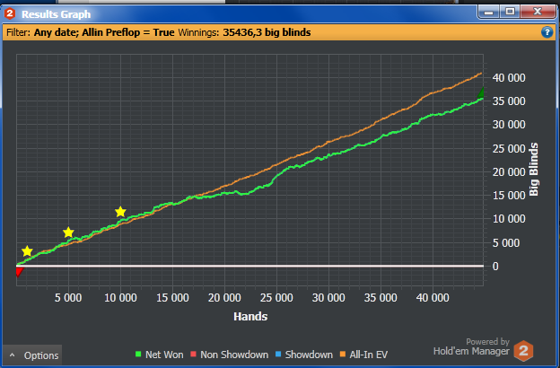Image resolution: width=560 pixels, height=368 pixels.
Task: Click the 'Big Blinds' y-axis title
Action: (x=533, y=170)
